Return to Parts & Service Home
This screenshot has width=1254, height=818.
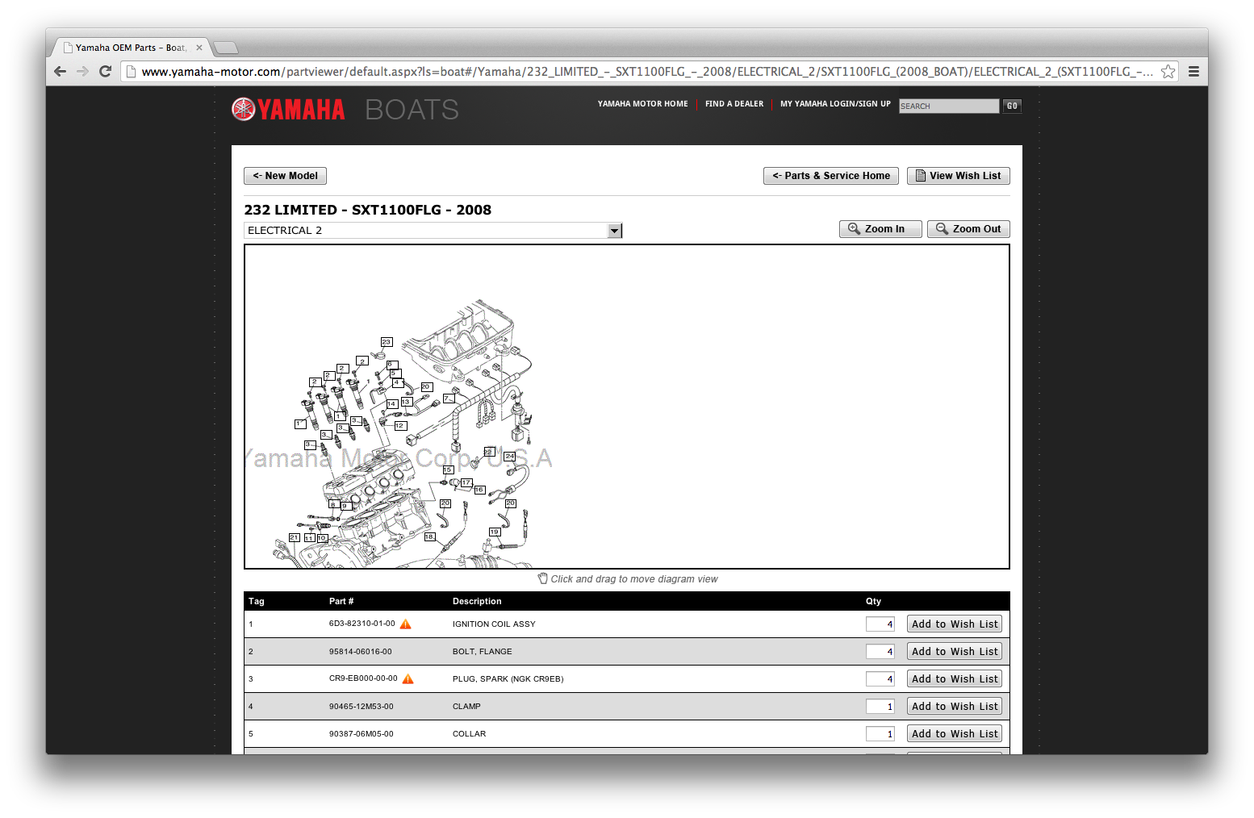[x=830, y=176]
